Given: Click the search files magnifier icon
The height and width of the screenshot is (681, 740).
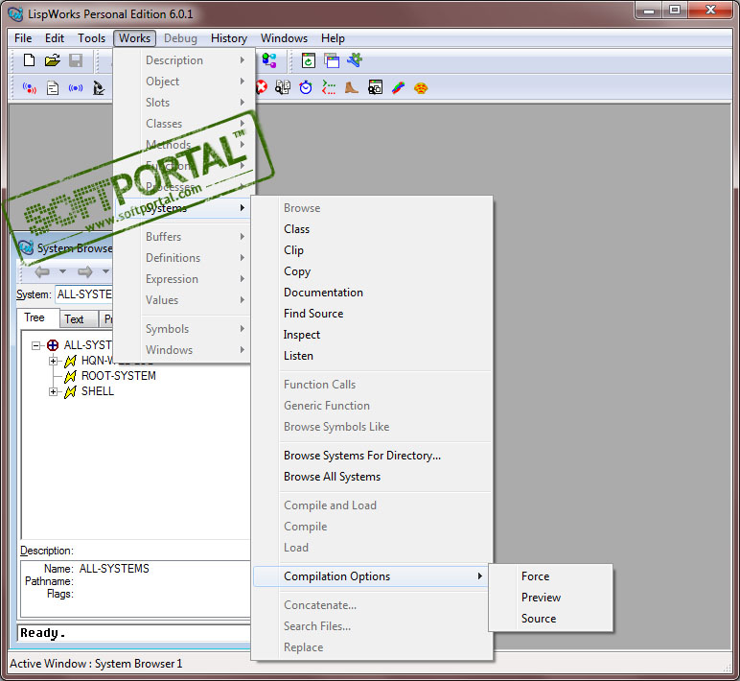Looking at the screenshot, I should (x=283, y=87).
